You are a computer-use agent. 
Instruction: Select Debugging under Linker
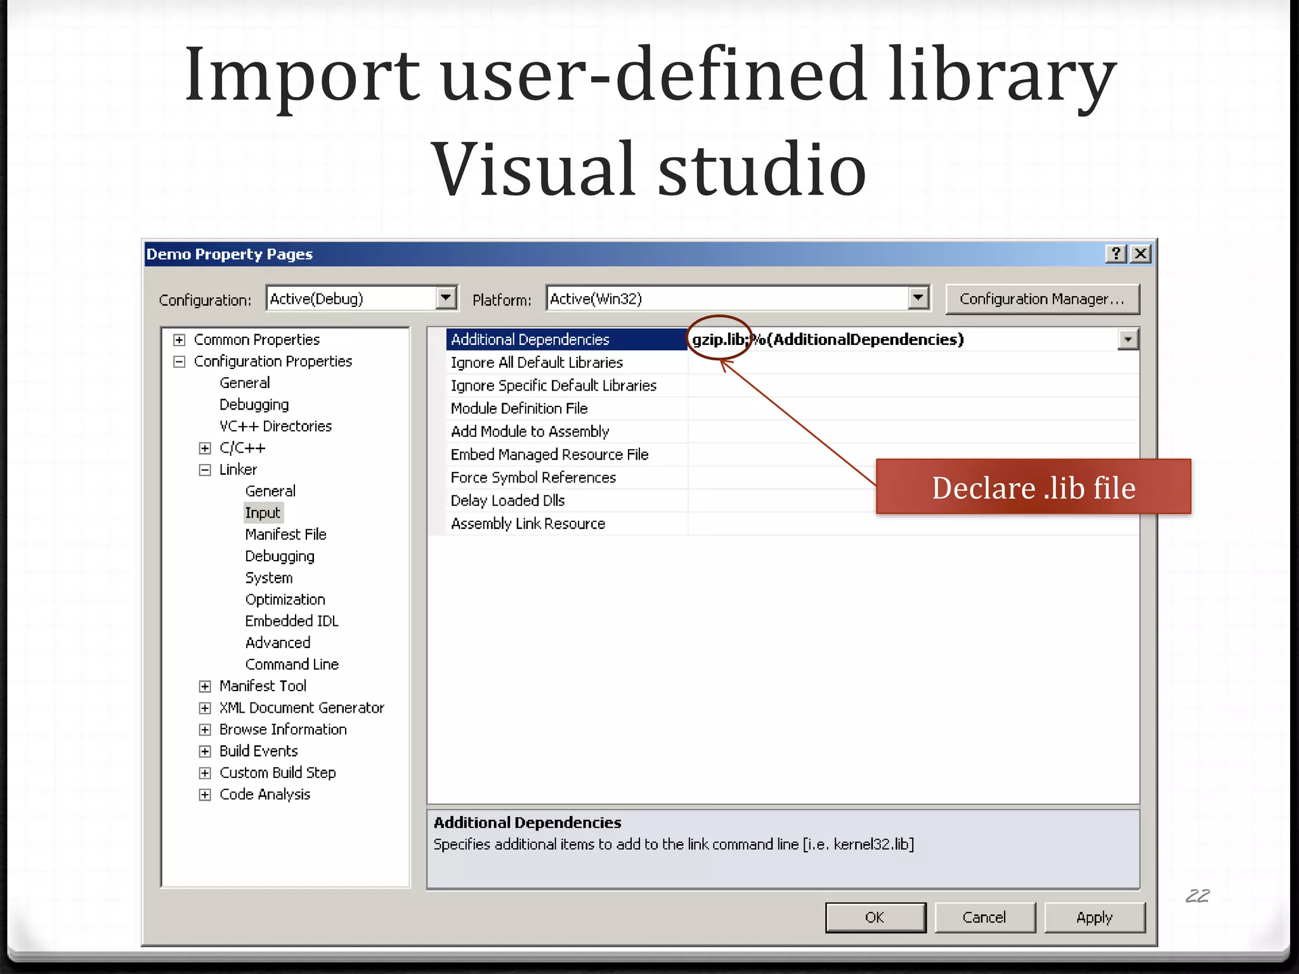[x=280, y=556]
